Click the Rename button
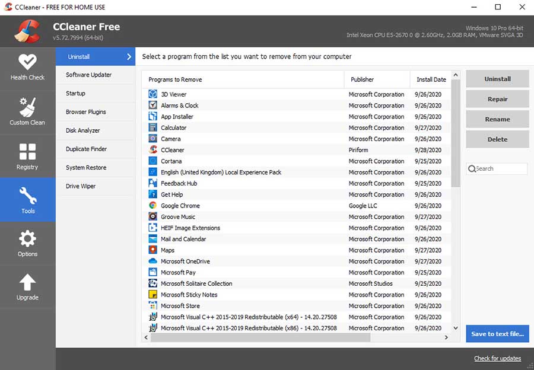 coord(497,119)
